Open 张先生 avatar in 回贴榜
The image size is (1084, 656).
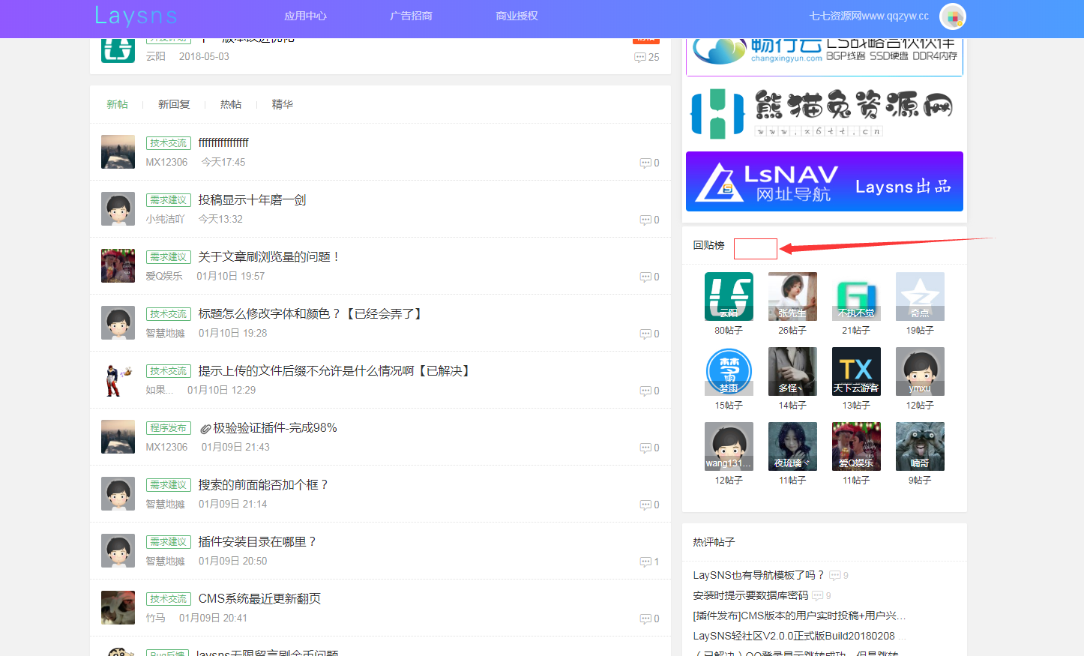coord(792,296)
